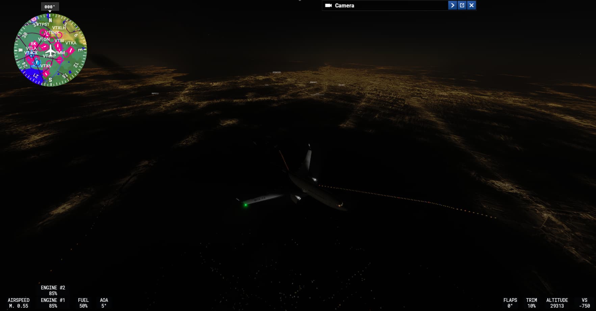
Task: Click the "29313" altitude value
Action: click(x=557, y=306)
